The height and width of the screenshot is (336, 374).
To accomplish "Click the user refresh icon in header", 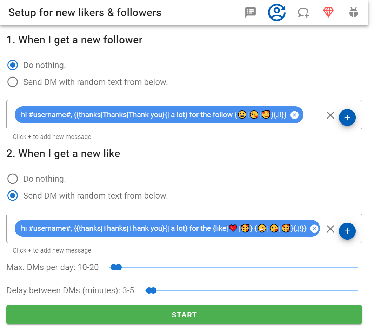I will [x=277, y=13].
